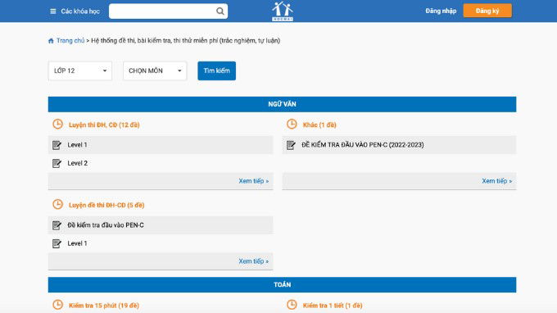Click edit icon beside Đề kiểm tra đầu vào PEN-C
Screen dimensions: 557x313
[x=57, y=225]
